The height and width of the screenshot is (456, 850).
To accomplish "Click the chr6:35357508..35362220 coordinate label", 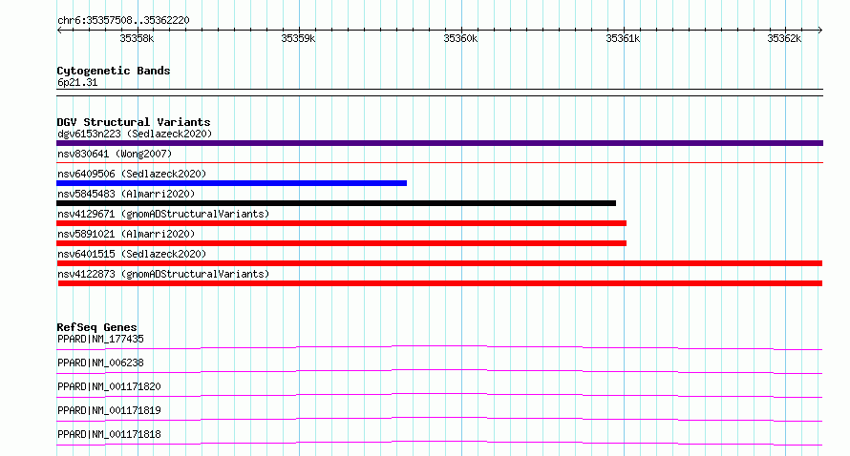I will point(123,21).
